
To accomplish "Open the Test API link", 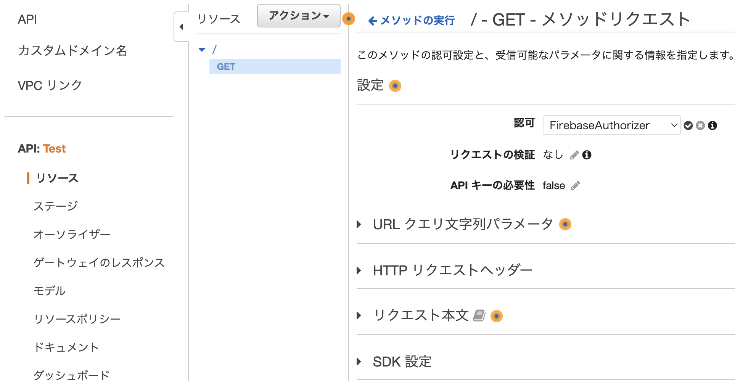I will (54, 148).
